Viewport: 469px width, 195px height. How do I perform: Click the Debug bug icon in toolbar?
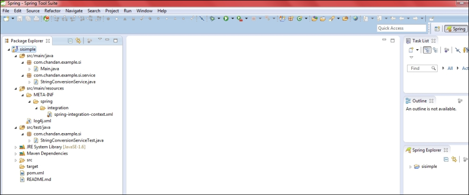tap(212, 19)
